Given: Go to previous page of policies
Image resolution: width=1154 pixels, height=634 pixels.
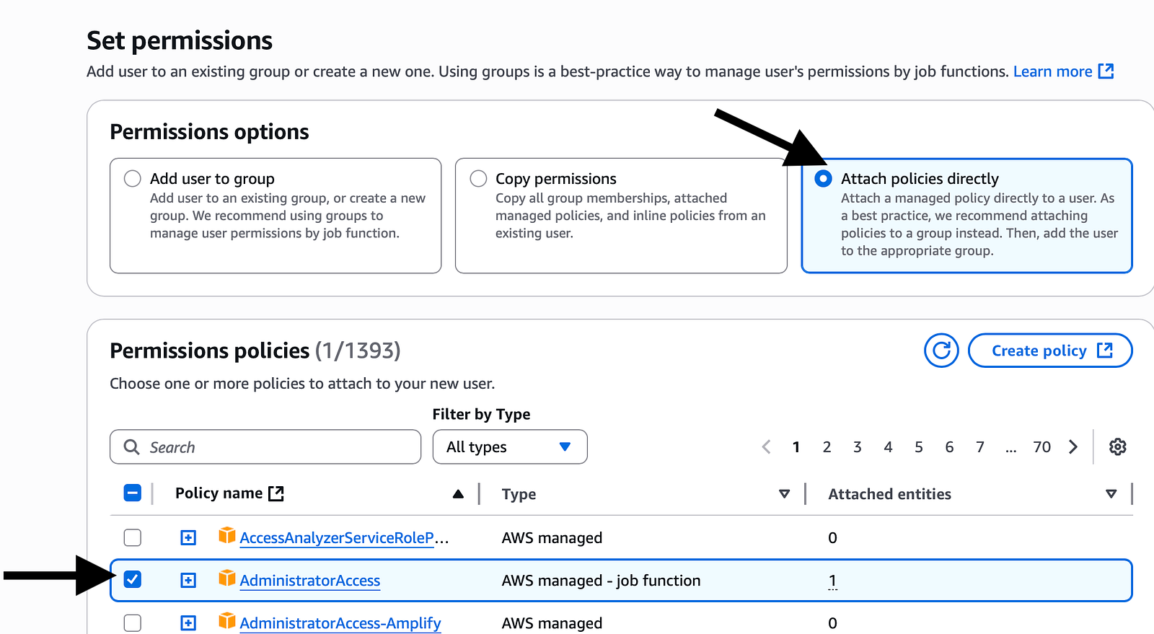Looking at the screenshot, I should pyautogui.click(x=766, y=447).
